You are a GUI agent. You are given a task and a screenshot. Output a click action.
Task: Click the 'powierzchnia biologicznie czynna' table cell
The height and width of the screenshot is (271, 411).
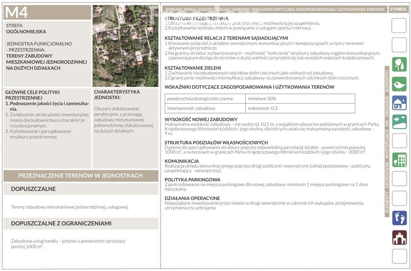(x=205, y=99)
